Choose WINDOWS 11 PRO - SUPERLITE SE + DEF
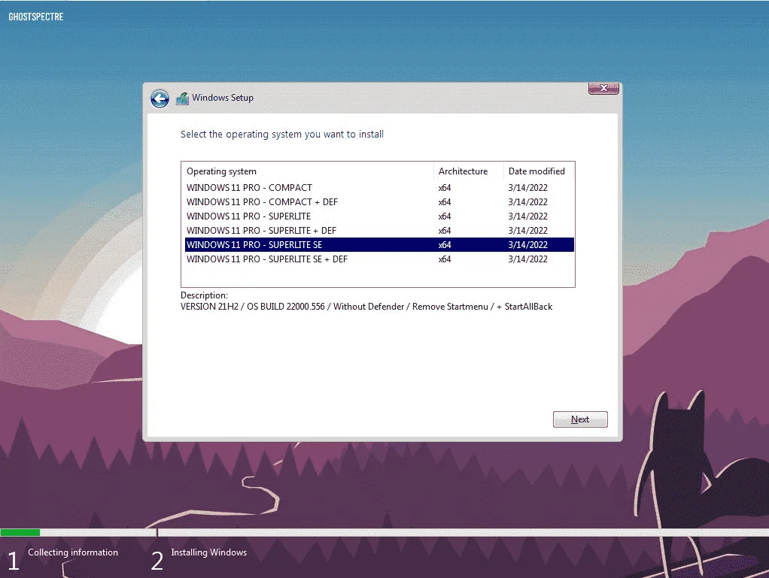 379,259
